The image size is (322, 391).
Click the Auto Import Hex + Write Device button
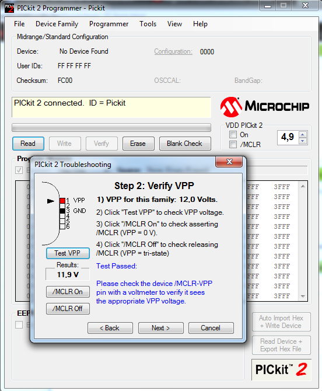pyautogui.click(x=281, y=322)
